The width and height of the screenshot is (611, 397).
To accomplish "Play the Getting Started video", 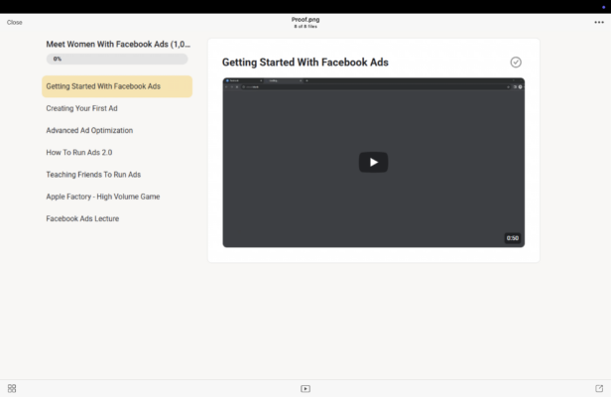I will (x=373, y=162).
